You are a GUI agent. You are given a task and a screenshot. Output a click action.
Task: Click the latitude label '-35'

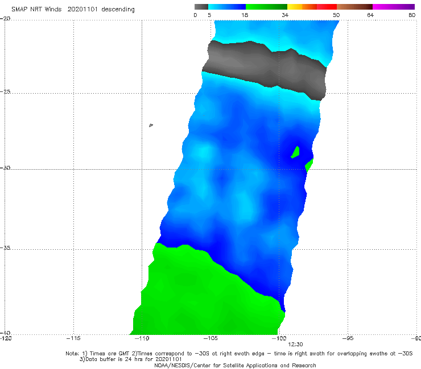[5, 248]
